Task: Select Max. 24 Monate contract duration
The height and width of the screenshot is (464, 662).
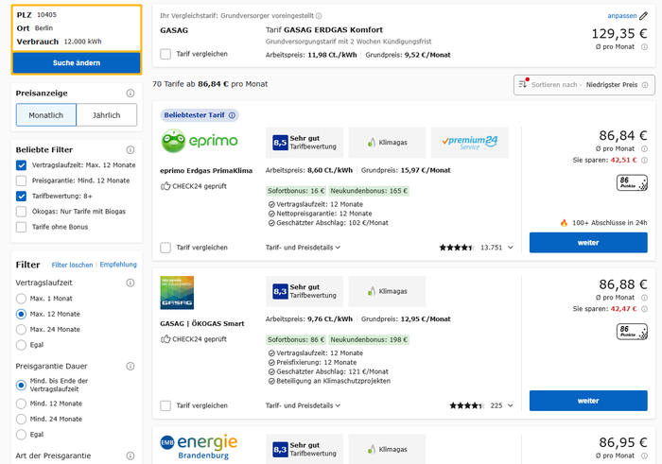Action: click(22, 328)
